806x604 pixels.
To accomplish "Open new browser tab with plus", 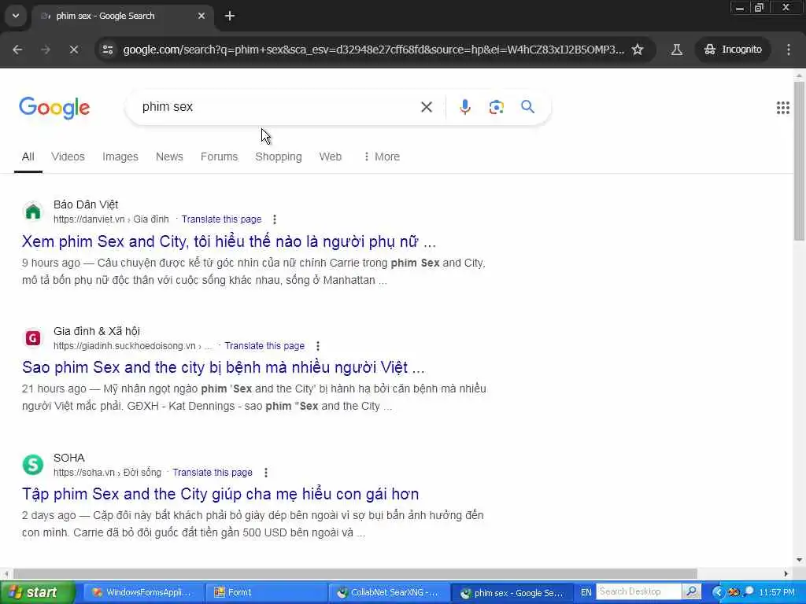I will click(x=230, y=16).
